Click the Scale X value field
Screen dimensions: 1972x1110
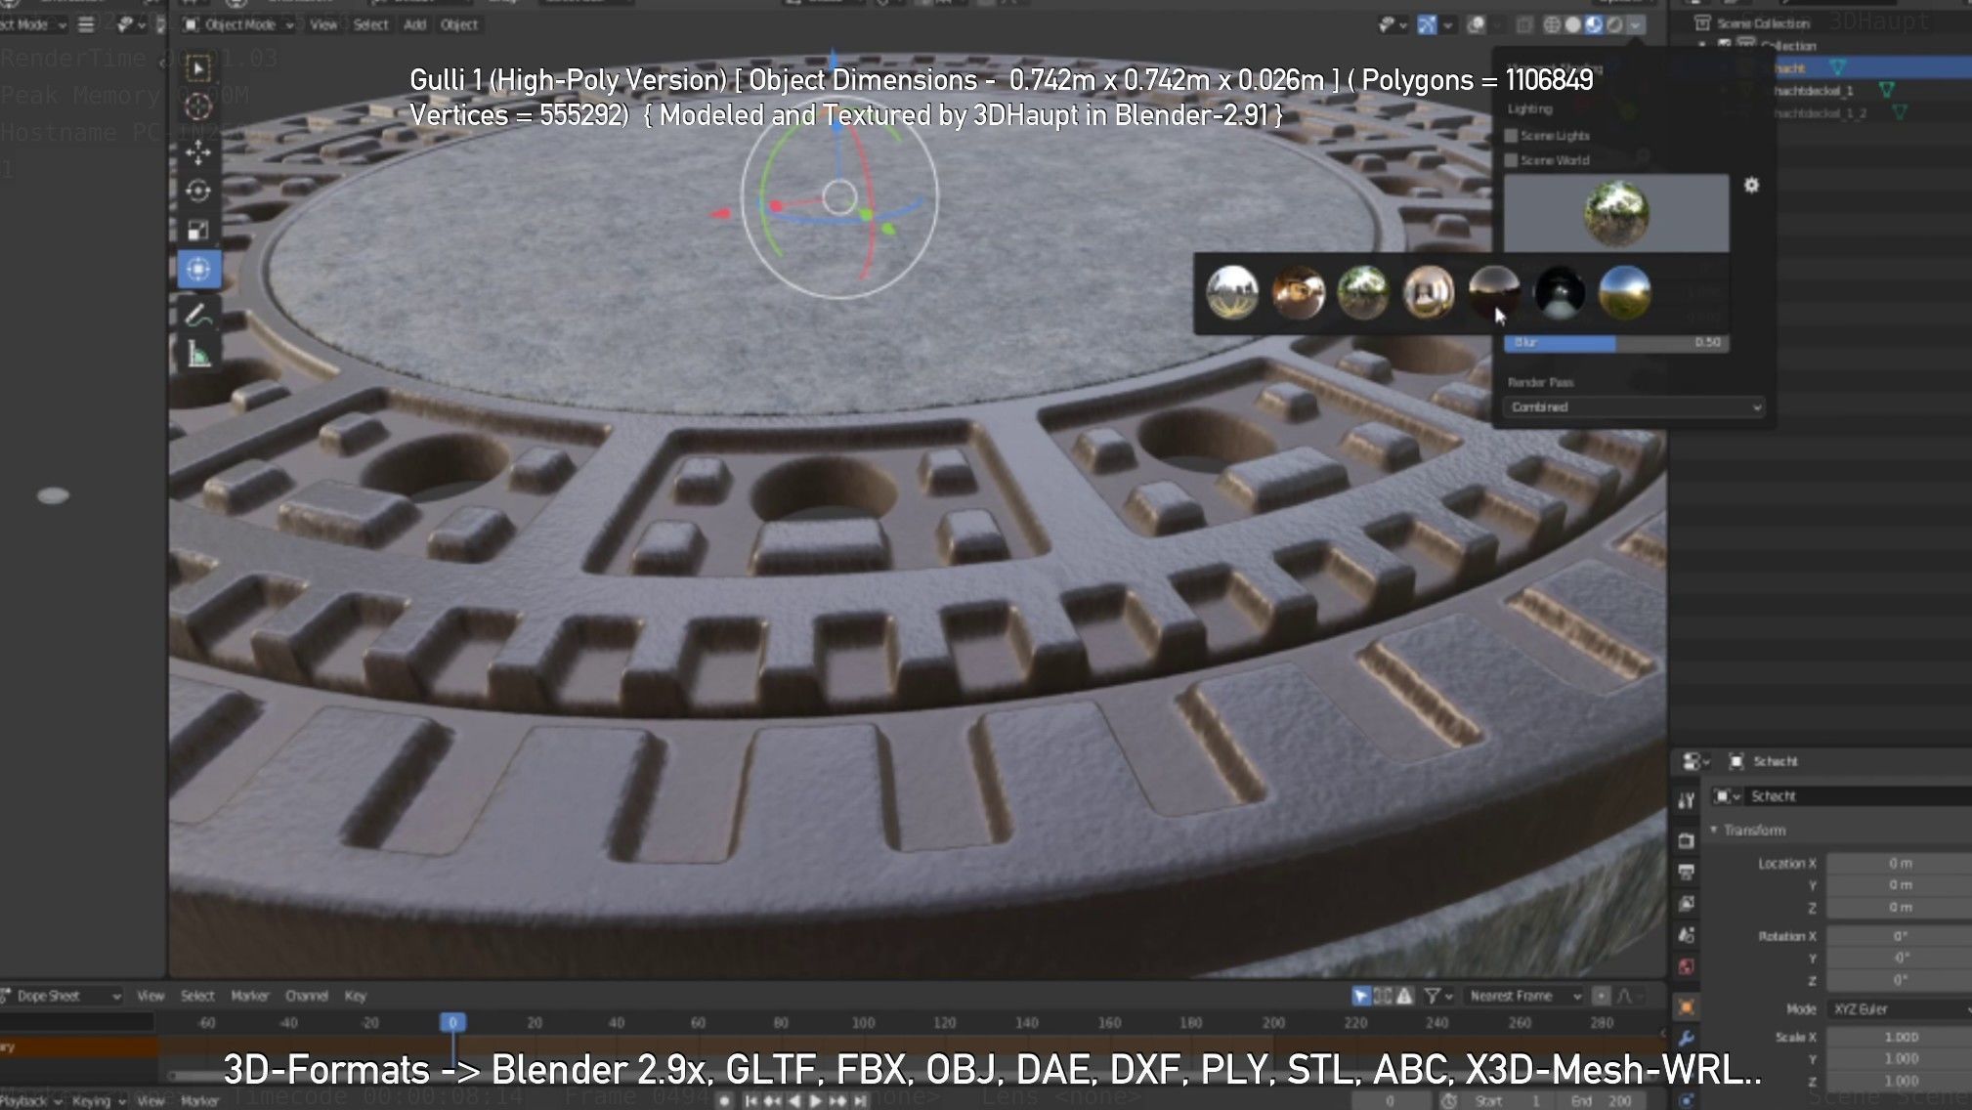click(1900, 1037)
